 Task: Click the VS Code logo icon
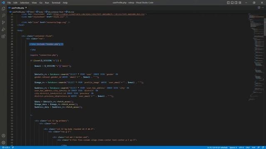tap(3, 2)
